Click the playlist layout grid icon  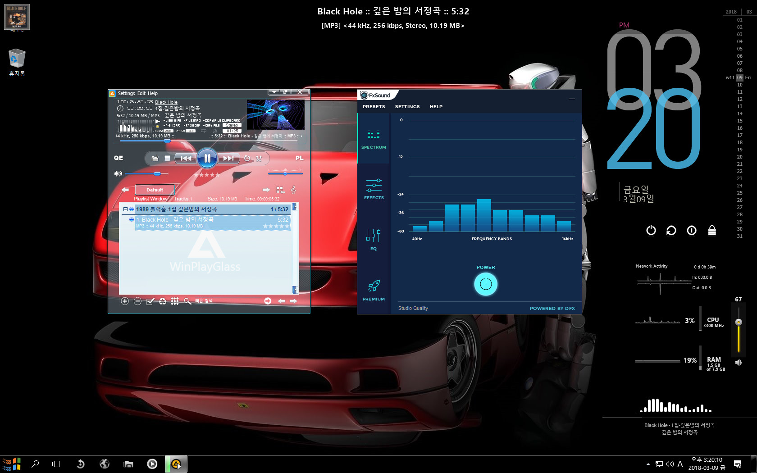[280, 190]
